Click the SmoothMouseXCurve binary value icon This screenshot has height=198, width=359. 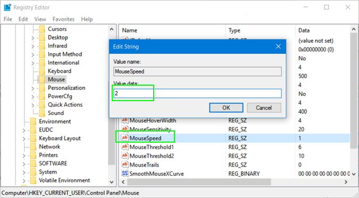click(125, 174)
